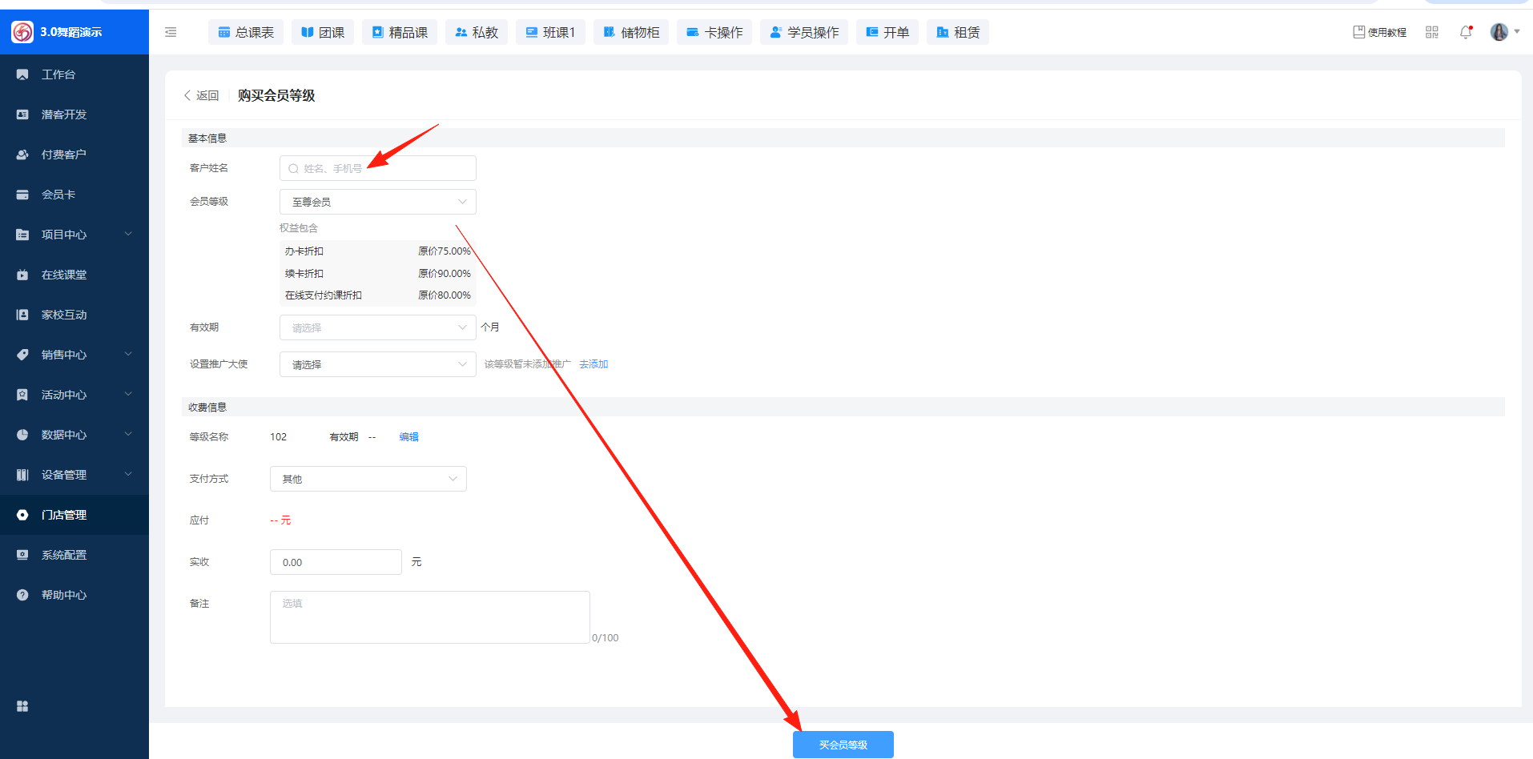Open the 支付方式 dropdown
Viewport: 1533px width, 759px height.
pyautogui.click(x=368, y=479)
